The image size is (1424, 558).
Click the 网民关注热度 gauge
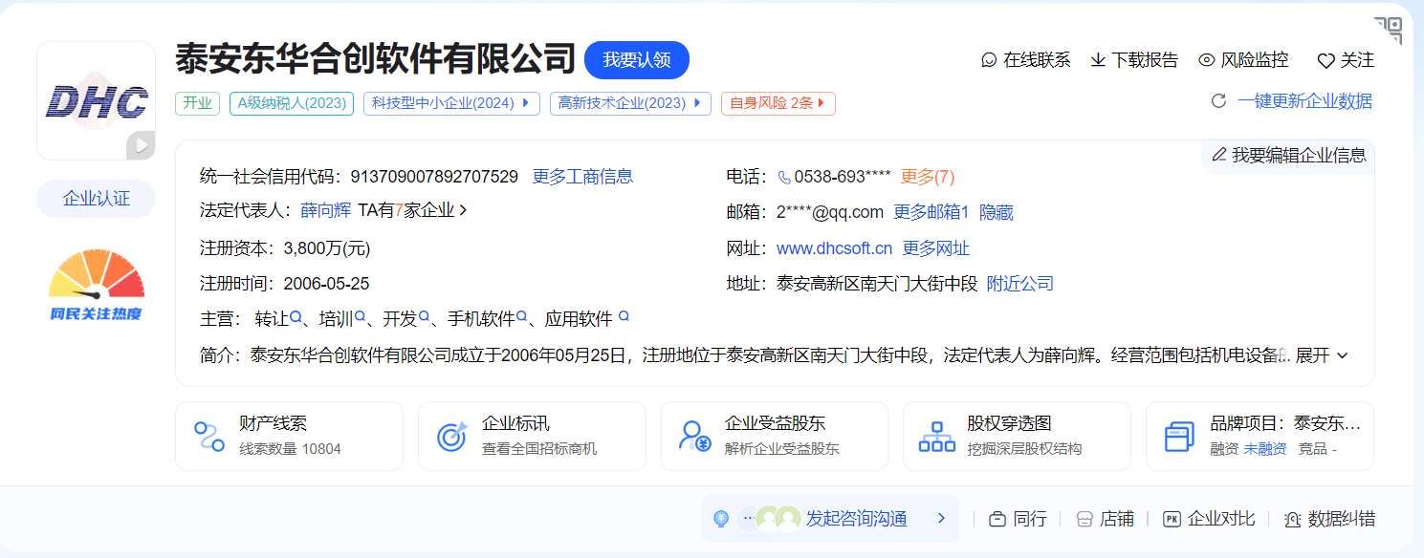click(x=96, y=285)
